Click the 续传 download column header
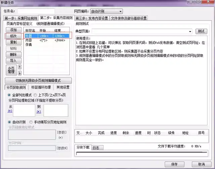Viewport: 215px width, 169px height. 171,133
